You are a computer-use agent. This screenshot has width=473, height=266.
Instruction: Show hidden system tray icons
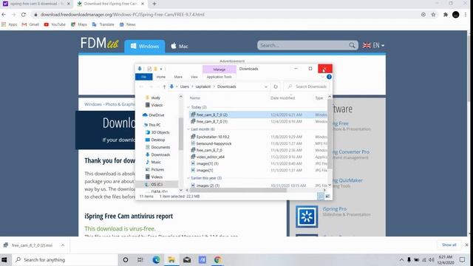pyautogui.click(x=401, y=259)
